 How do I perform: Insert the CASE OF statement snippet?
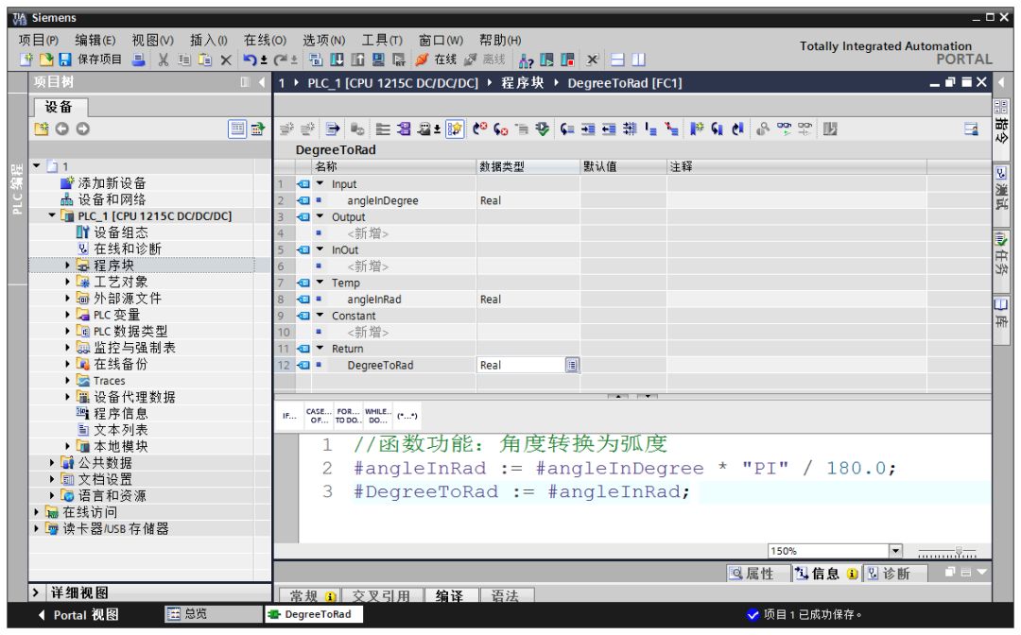[319, 416]
